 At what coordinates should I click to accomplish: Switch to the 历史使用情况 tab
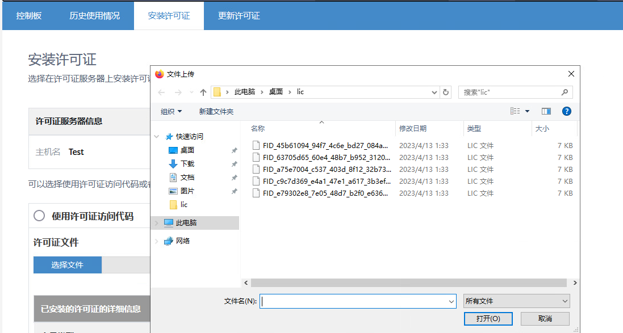tap(94, 16)
